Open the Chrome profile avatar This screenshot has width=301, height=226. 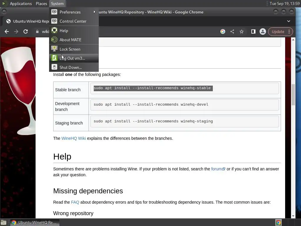click(262, 31)
